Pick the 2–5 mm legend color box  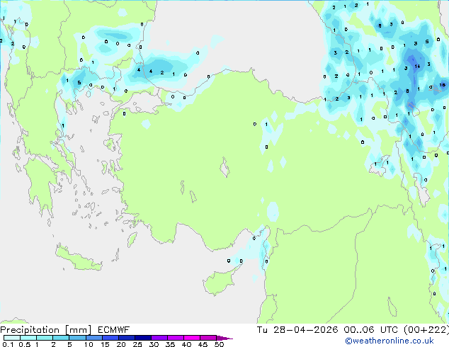pos(61,338)
